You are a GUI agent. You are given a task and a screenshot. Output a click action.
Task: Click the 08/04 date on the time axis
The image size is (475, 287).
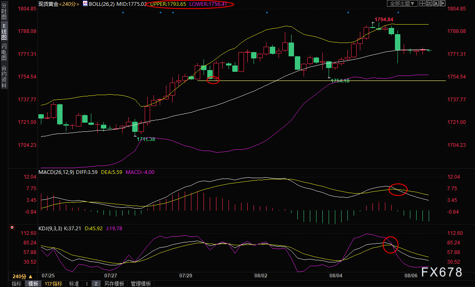pos(336,275)
